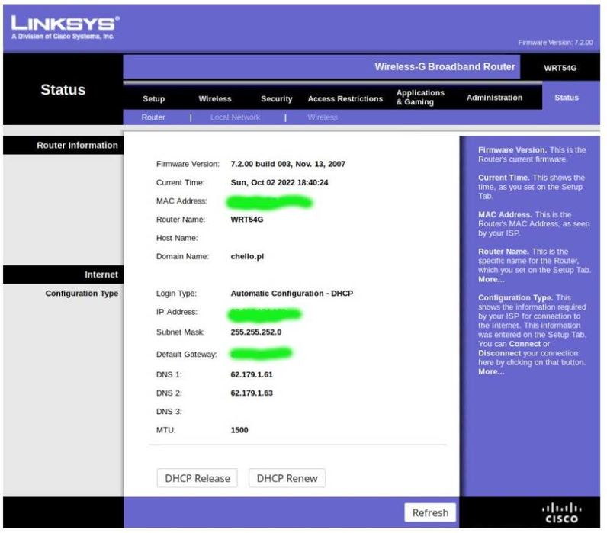Click DNS 2 value 62.179.1.63
Image resolution: width=607 pixels, height=533 pixels.
(x=252, y=393)
